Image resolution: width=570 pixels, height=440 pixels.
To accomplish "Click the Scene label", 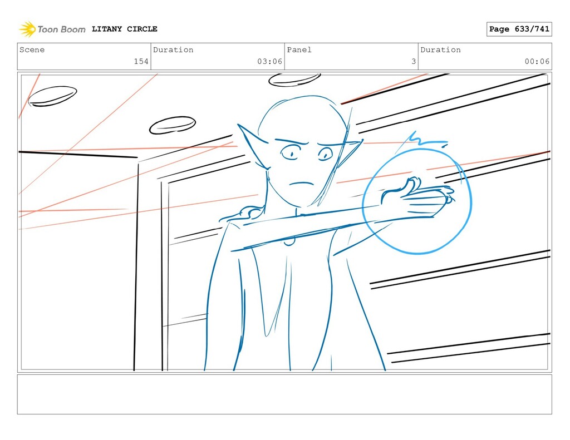I will coord(32,50).
